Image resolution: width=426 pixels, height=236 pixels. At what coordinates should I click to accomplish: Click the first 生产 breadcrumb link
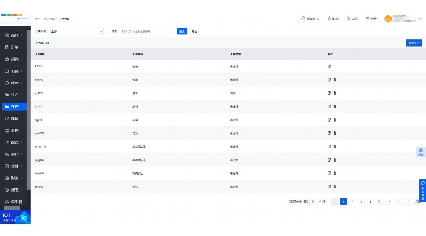(x=38, y=19)
